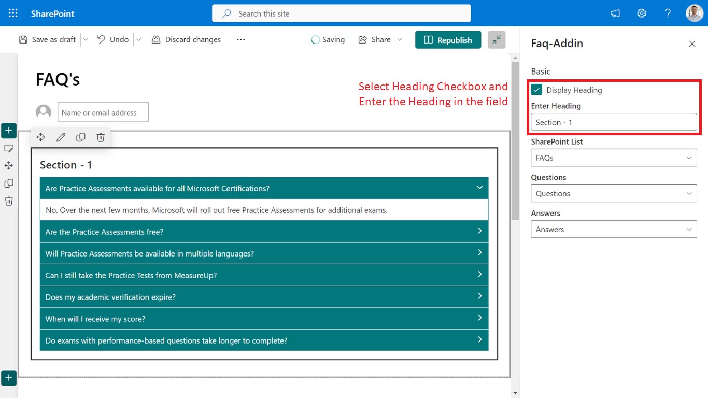Add a new section with the top plus button
Screen dimensions: 708x398
(9, 131)
